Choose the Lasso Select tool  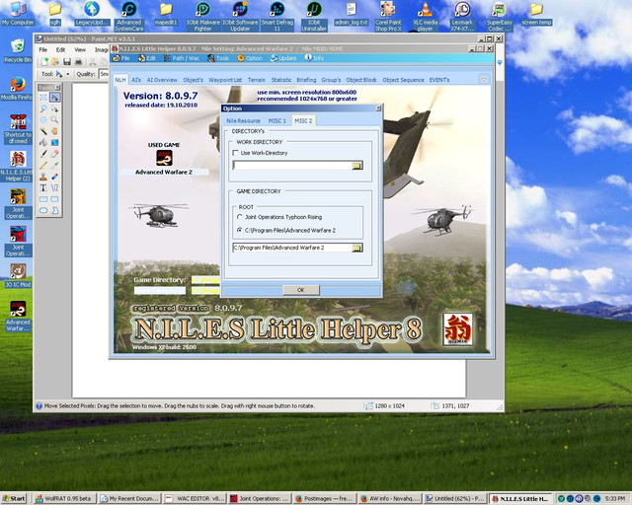[x=43, y=108]
